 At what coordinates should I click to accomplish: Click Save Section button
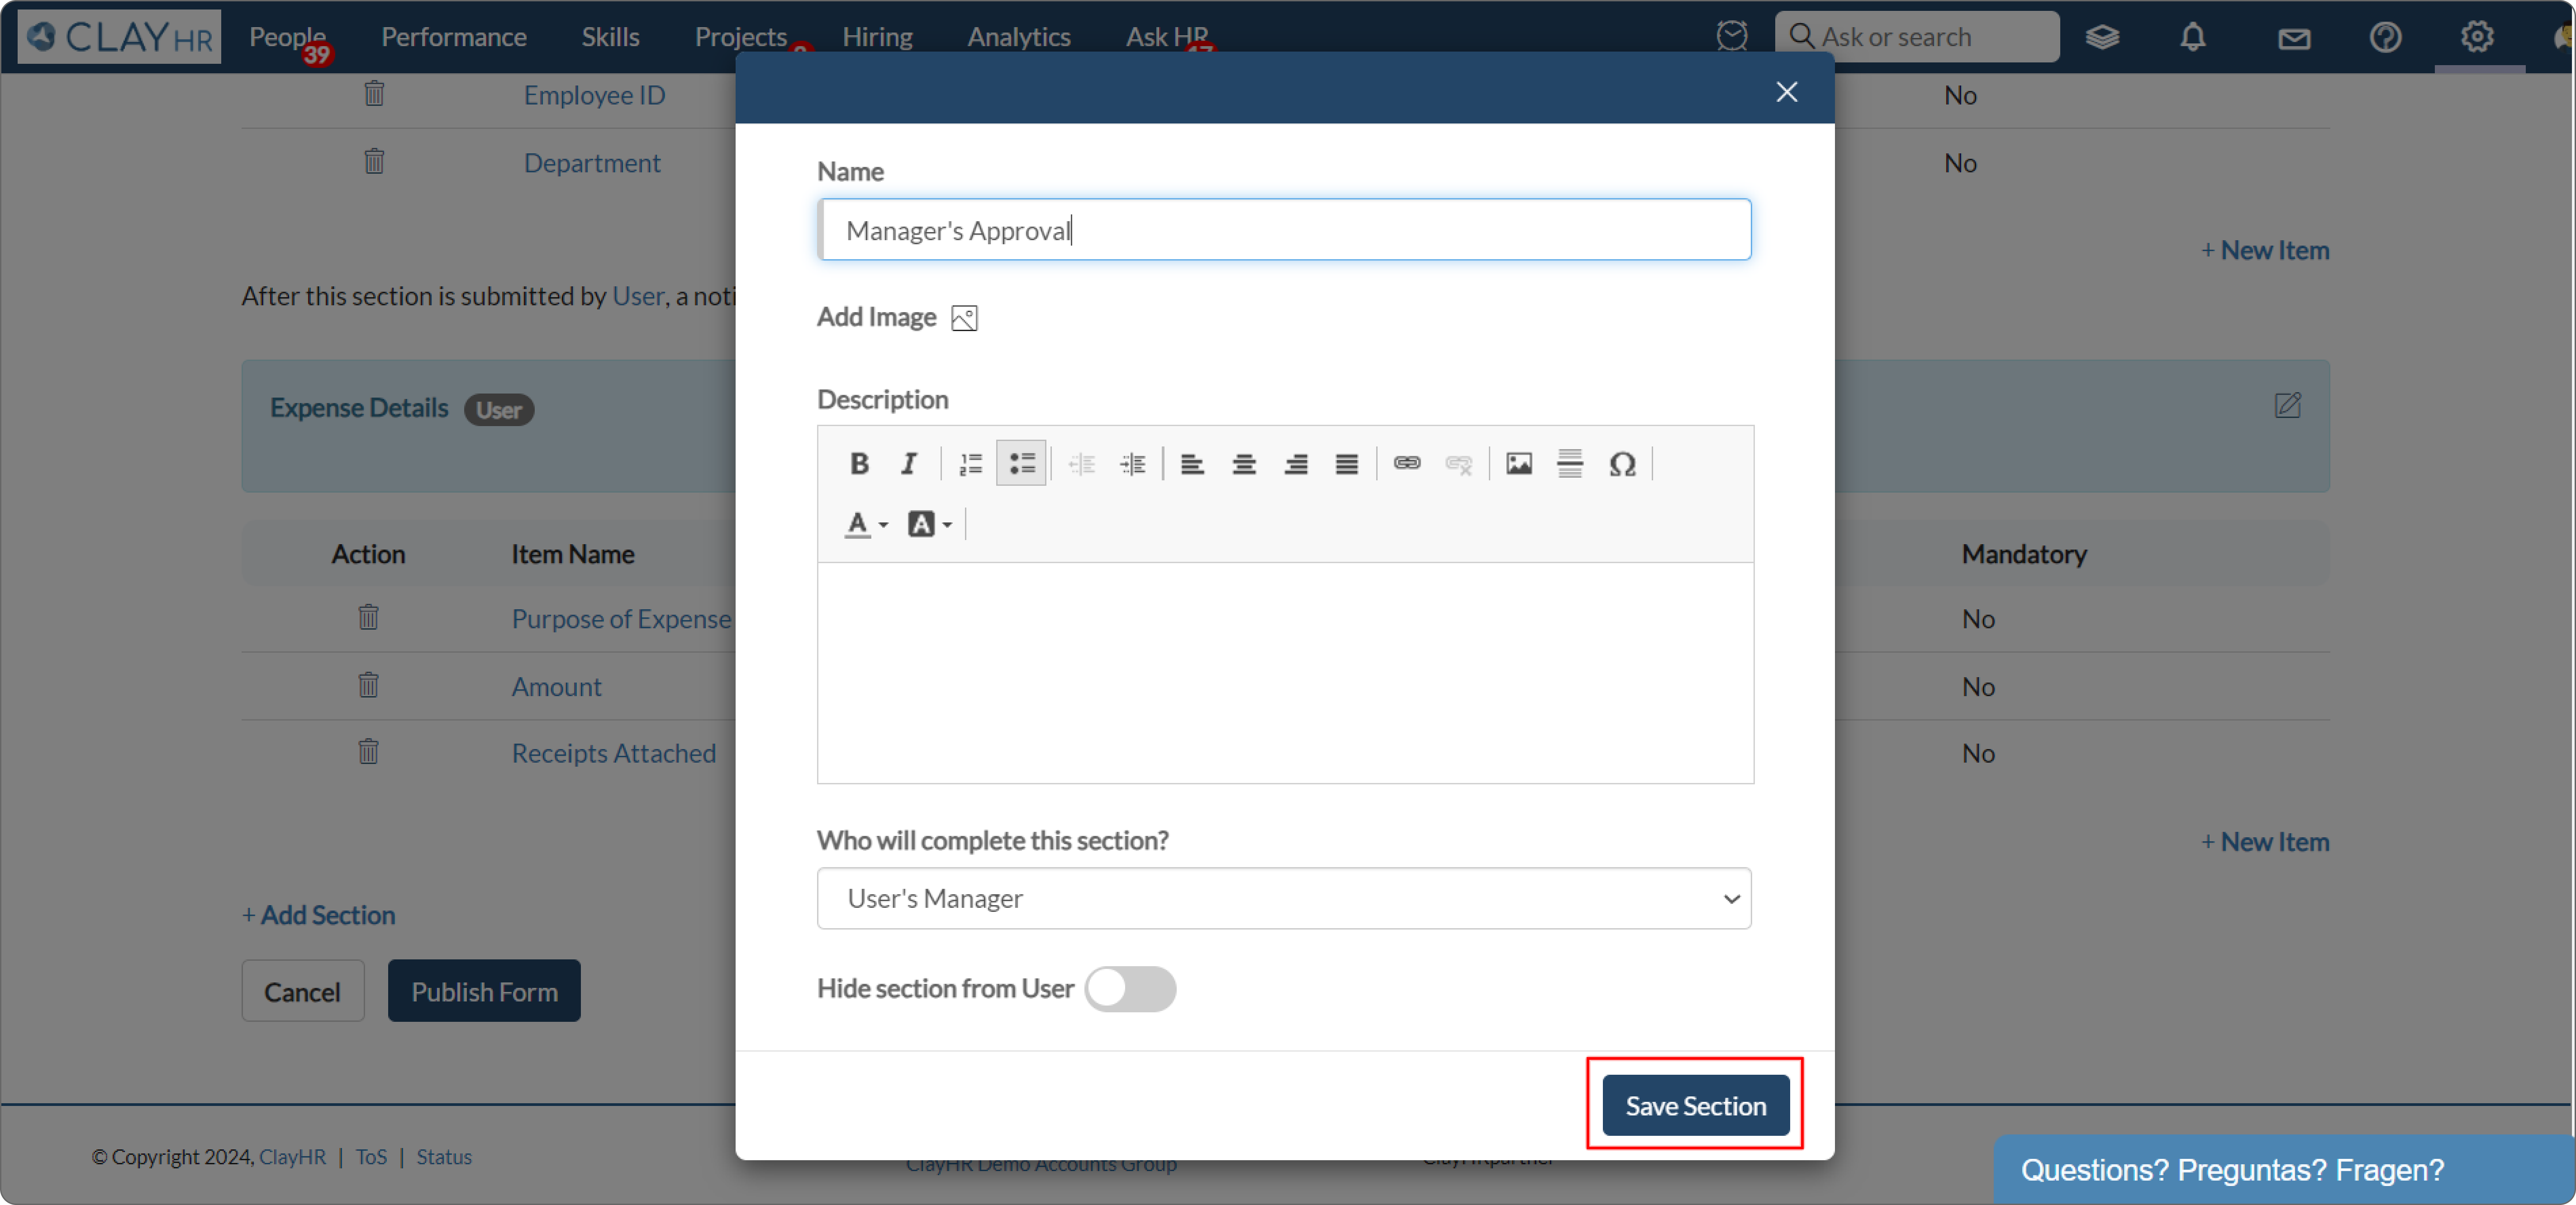[x=1695, y=1105]
